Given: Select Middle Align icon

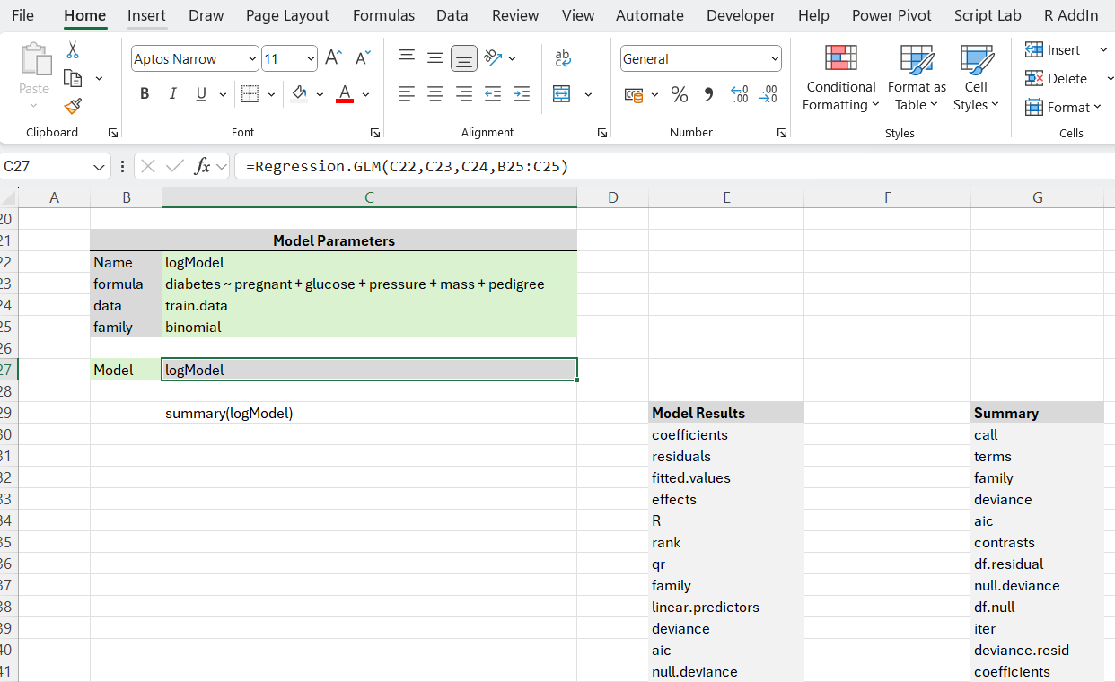Looking at the screenshot, I should [x=435, y=57].
